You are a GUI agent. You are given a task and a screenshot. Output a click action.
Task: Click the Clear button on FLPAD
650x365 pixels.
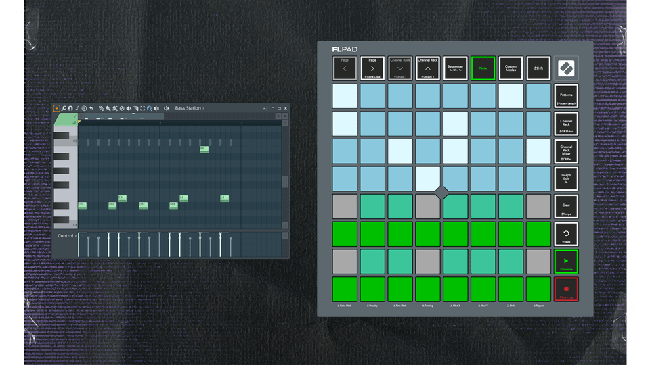click(566, 207)
